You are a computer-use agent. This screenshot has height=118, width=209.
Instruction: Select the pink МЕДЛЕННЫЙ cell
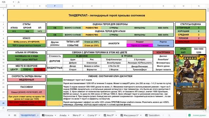pos(26,80)
